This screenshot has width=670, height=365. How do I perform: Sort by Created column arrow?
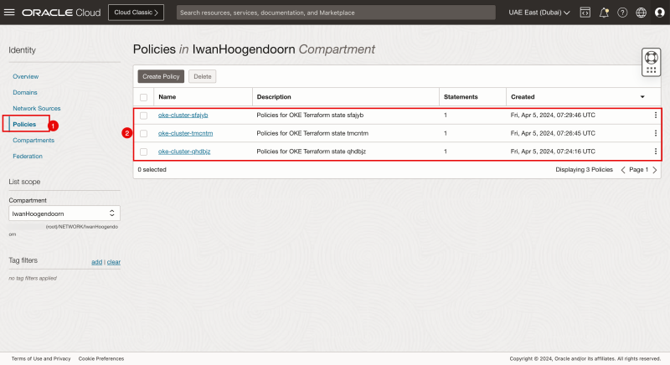pos(642,97)
